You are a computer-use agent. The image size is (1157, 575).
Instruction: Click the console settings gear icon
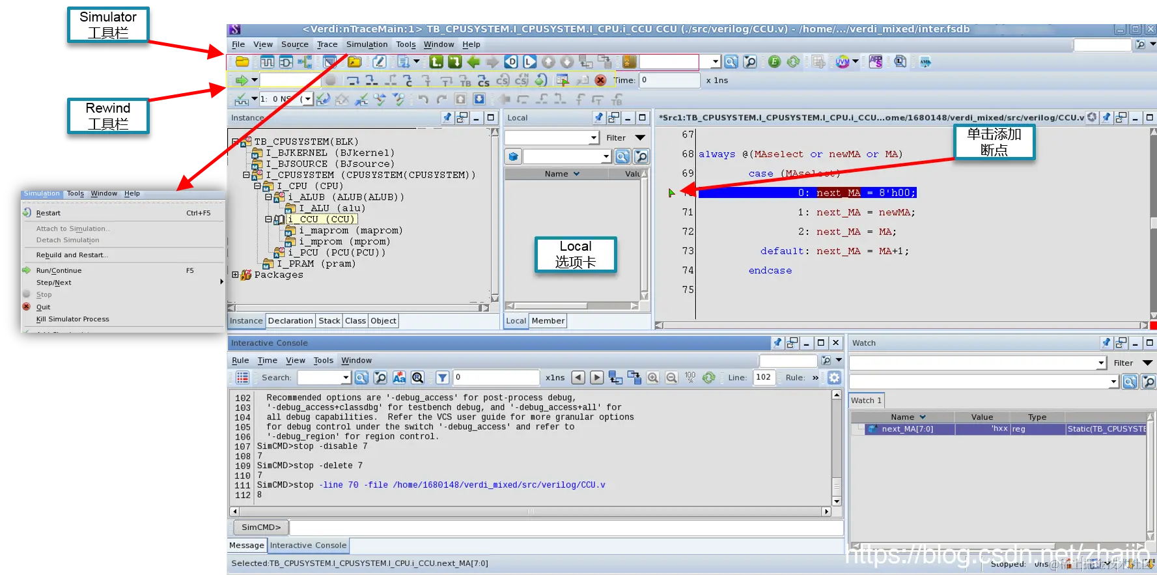coord(834,378)
